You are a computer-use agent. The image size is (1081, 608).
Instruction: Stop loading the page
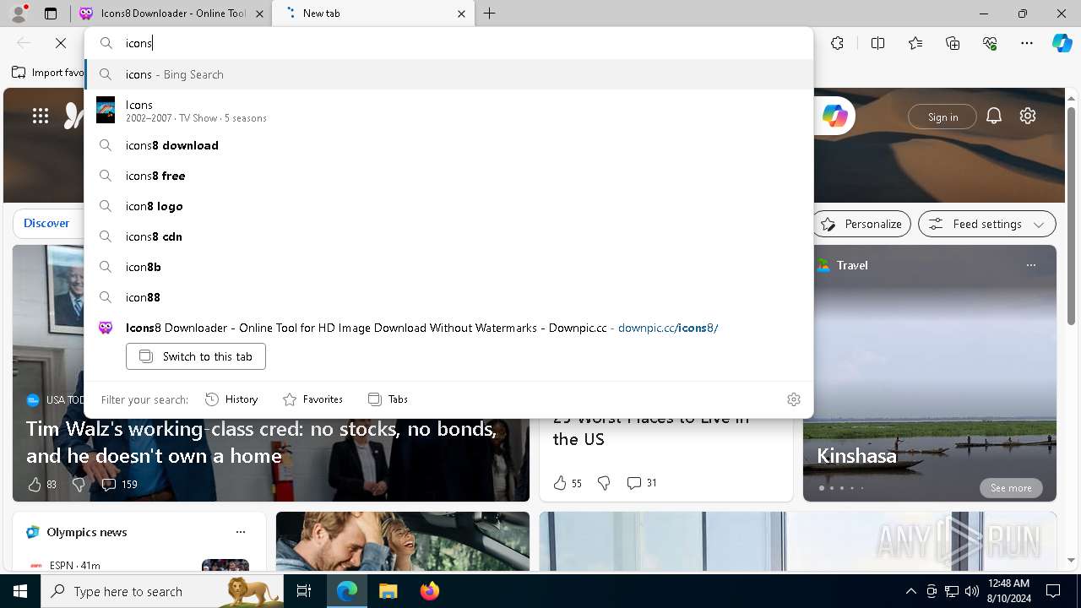pyautogui.click(x=61, y=43)
